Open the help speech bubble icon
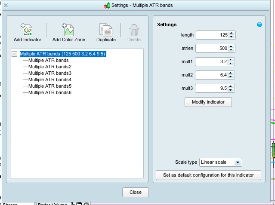Image resolution: width=275 pixels, height=205 pixels. [260, 24]
